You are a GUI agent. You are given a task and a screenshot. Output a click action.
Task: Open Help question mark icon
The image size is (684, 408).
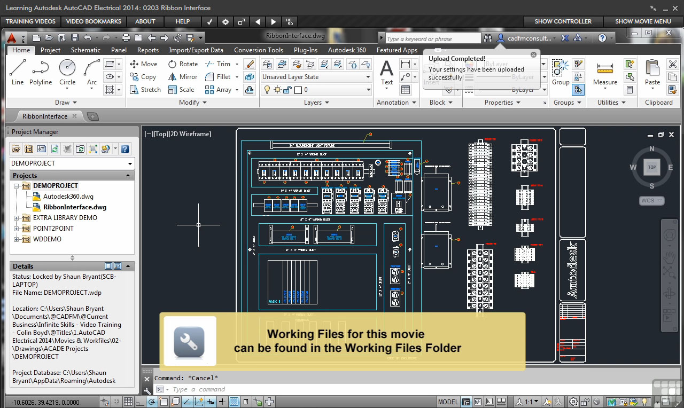tap(602, 38)
